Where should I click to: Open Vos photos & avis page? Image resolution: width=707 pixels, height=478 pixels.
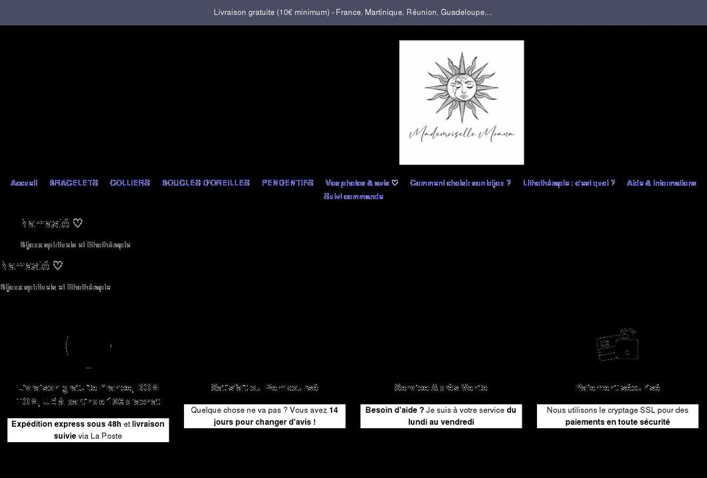click(361, 183)
